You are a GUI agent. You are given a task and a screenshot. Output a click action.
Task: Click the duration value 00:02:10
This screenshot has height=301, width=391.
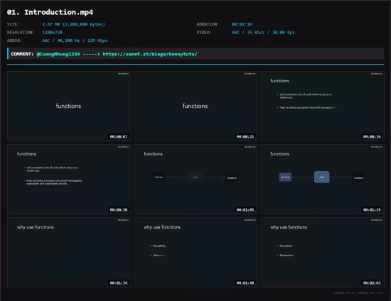(242, 24)
